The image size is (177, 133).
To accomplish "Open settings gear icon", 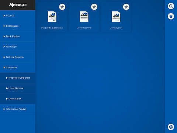I will (x=171, y=127).
